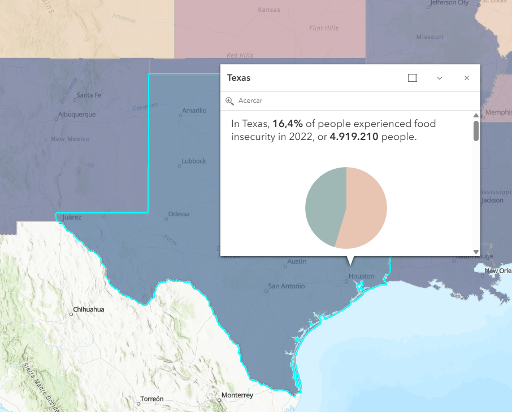This screenshot has width=512, height=412.
Task: Click the San Antonio city marker
Action: pyautogui.click(x=266, y=291)
